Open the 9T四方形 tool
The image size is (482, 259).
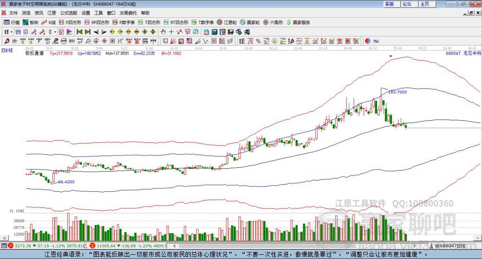(x=176, y=23)
